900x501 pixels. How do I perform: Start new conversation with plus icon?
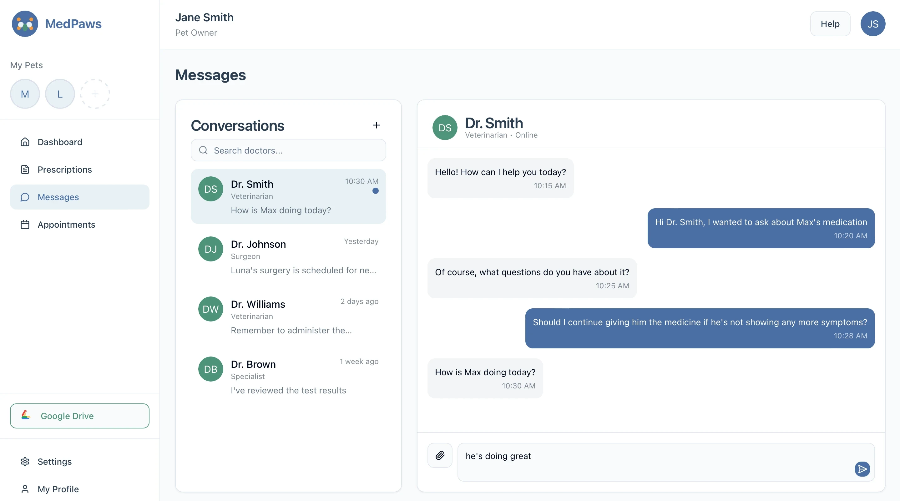376,125
